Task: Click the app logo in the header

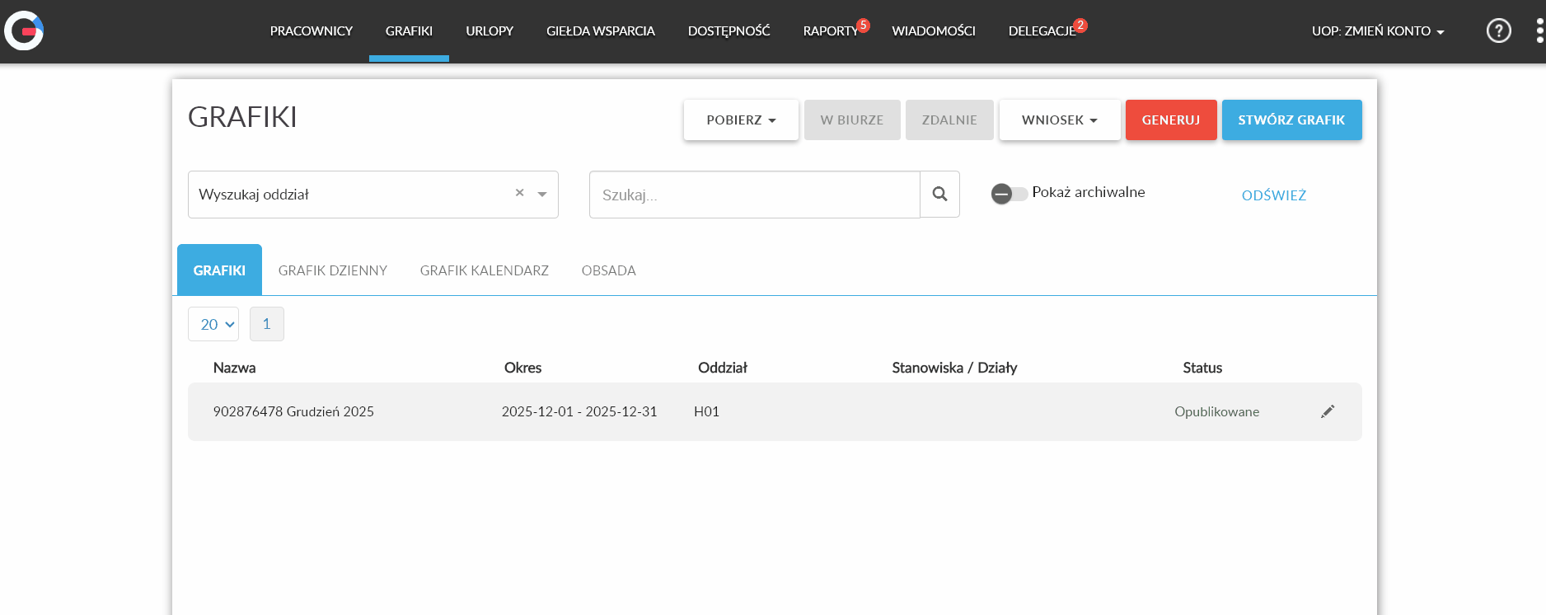Action: [24, 31]
